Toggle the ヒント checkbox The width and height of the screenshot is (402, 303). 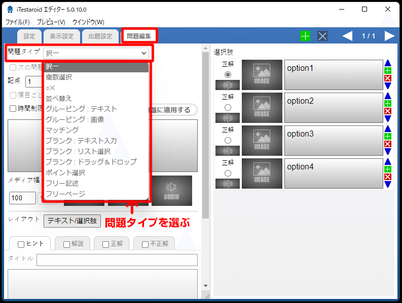[x=21, y=244]
